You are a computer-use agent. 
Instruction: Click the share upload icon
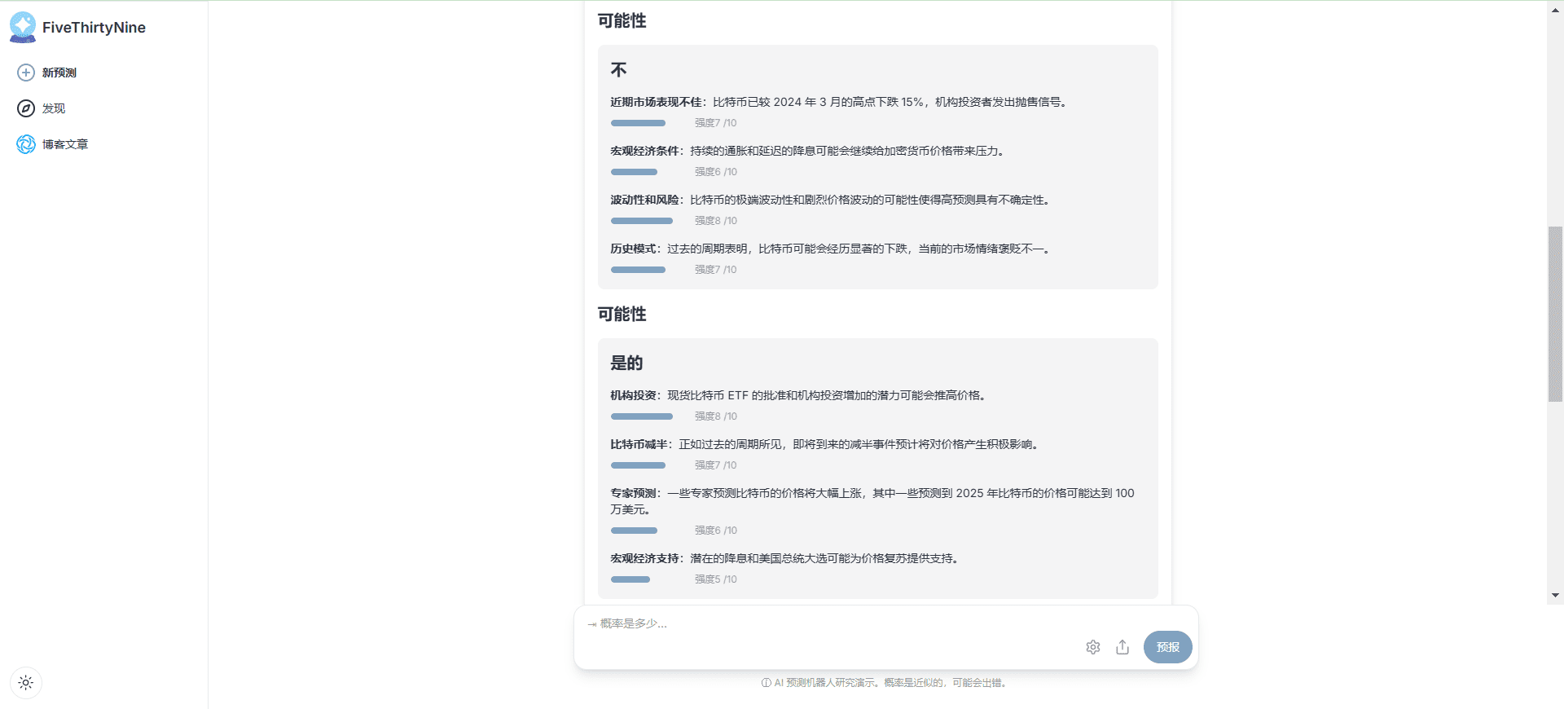pyautogui.click(x=1122, y=647)
